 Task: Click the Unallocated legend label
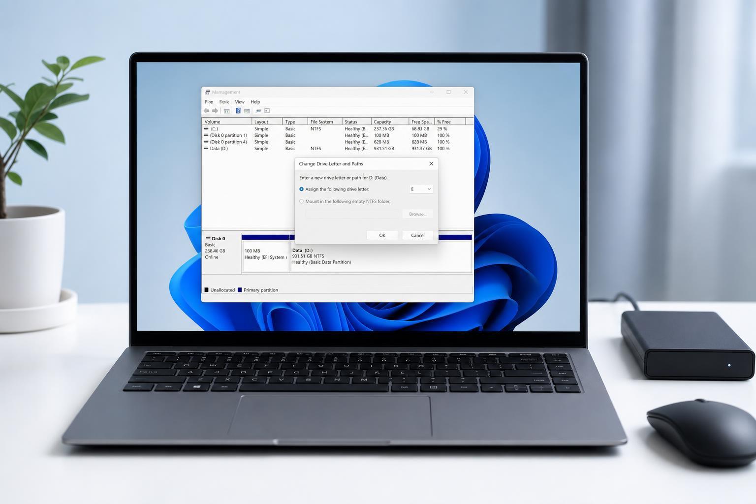tap(222, 290)
